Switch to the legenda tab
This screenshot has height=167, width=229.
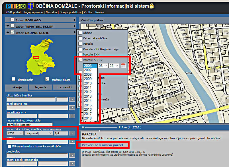click(x=41, y=87)
